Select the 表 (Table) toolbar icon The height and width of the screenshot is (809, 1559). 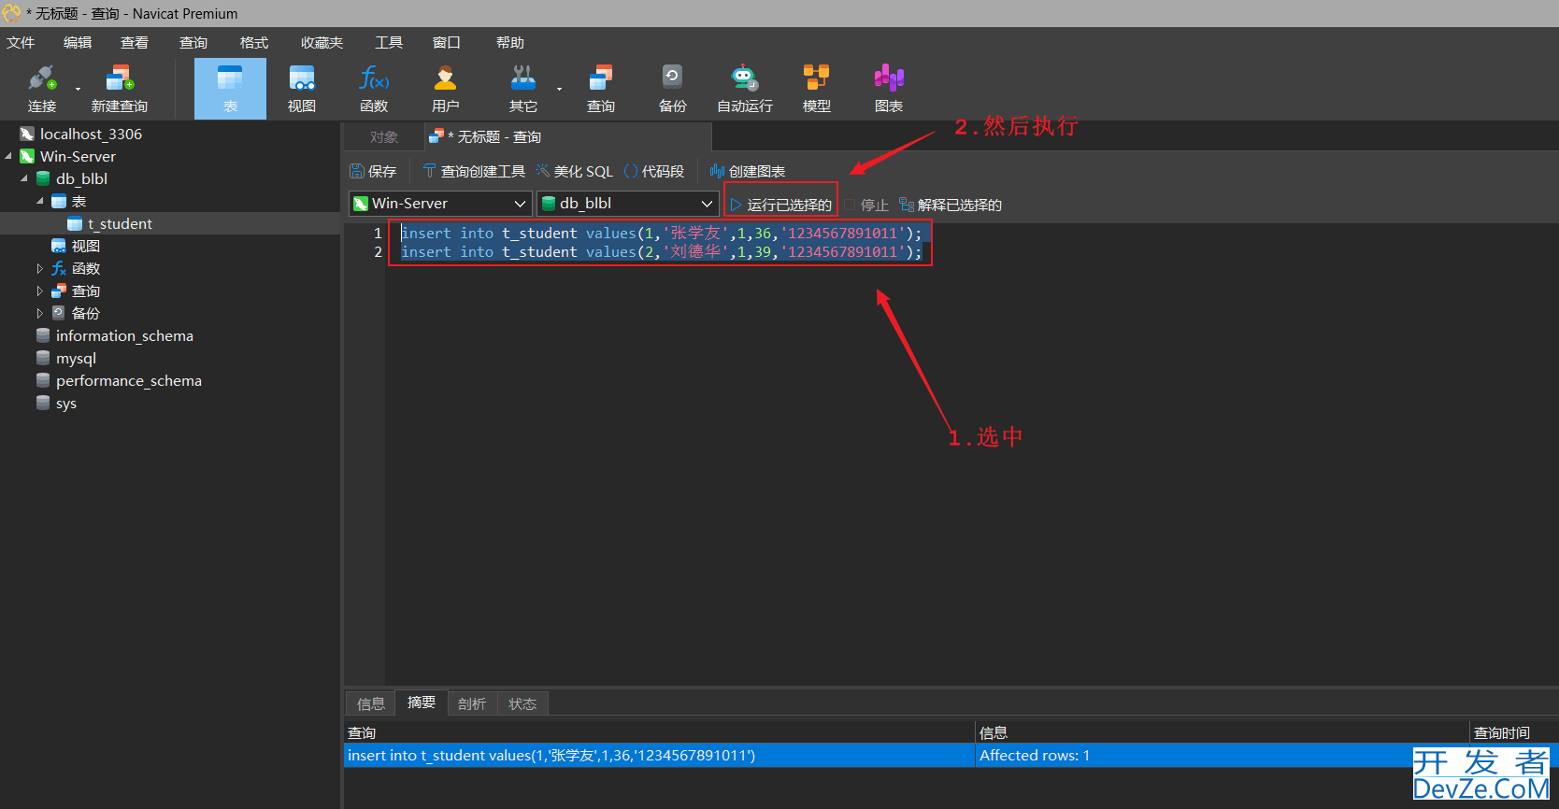tap(230, 89)
